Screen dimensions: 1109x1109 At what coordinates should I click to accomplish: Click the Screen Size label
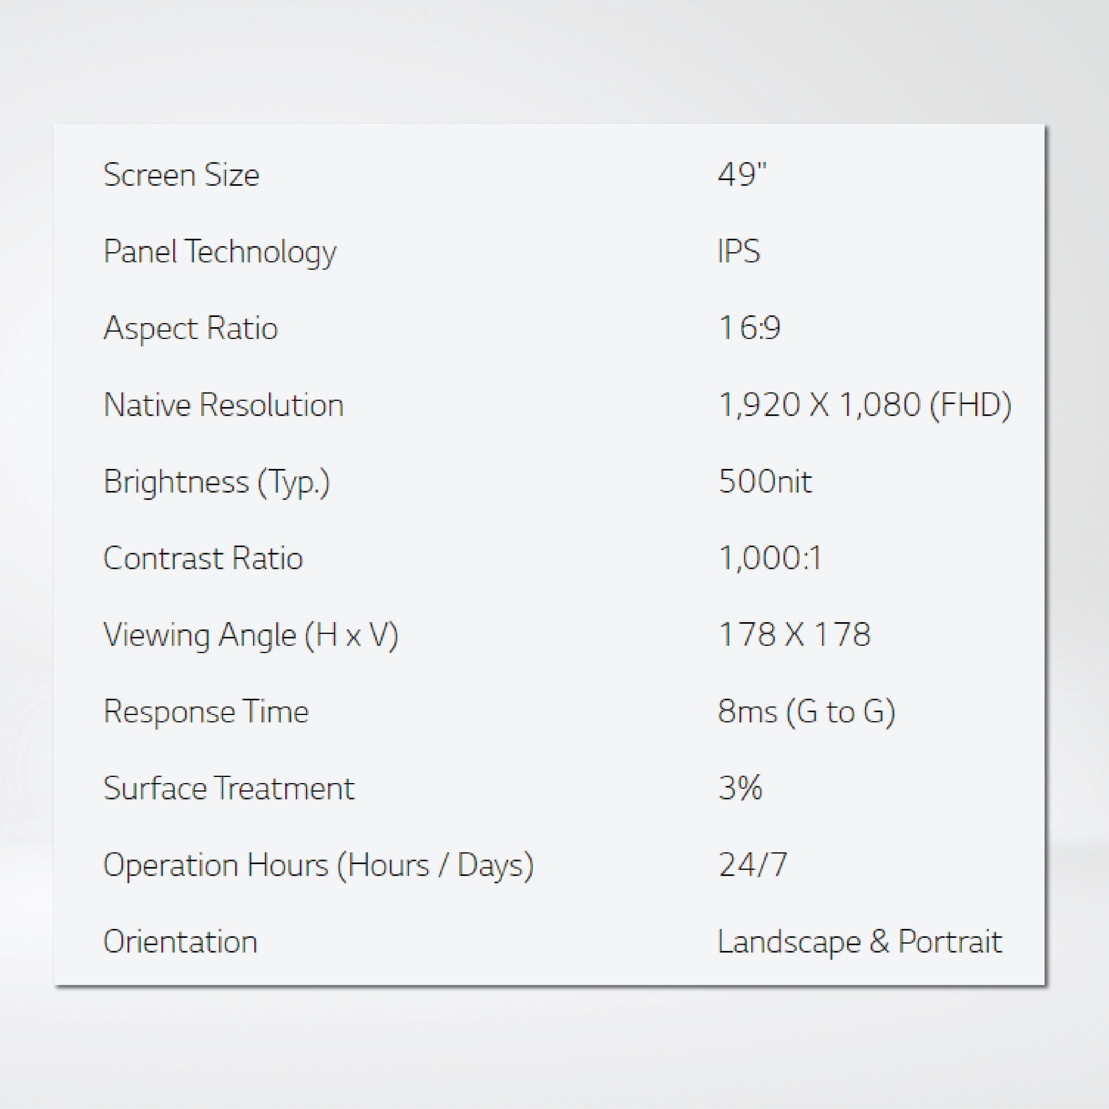coord(181,175)
